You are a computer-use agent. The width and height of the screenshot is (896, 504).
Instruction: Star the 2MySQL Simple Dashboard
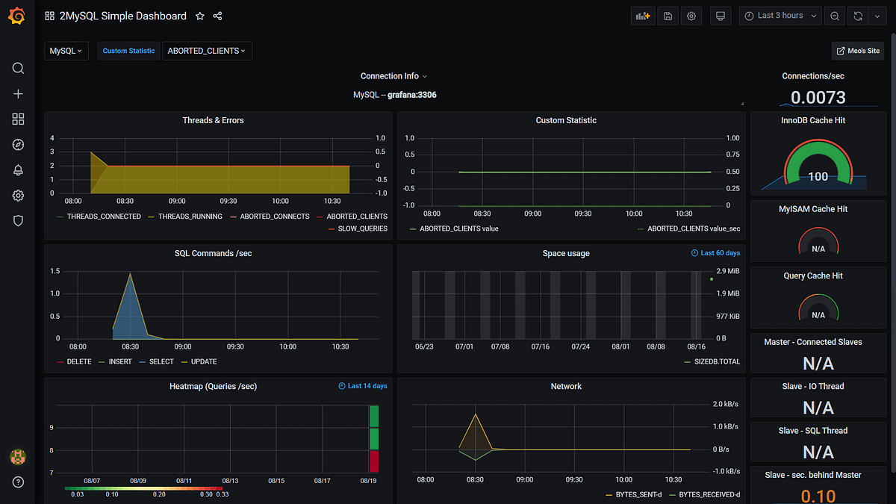point(199,15)
